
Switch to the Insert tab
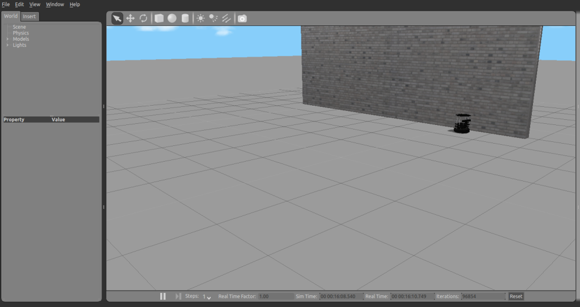[29, 16]
